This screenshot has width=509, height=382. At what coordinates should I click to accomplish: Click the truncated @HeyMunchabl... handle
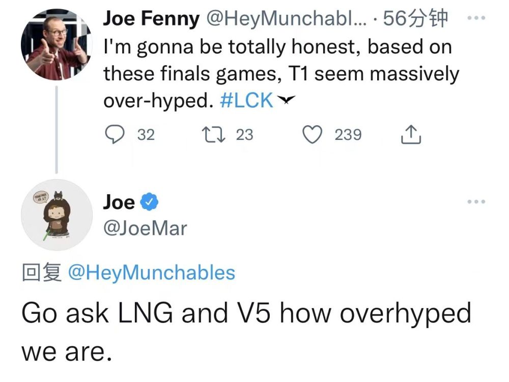coord(288,19)
